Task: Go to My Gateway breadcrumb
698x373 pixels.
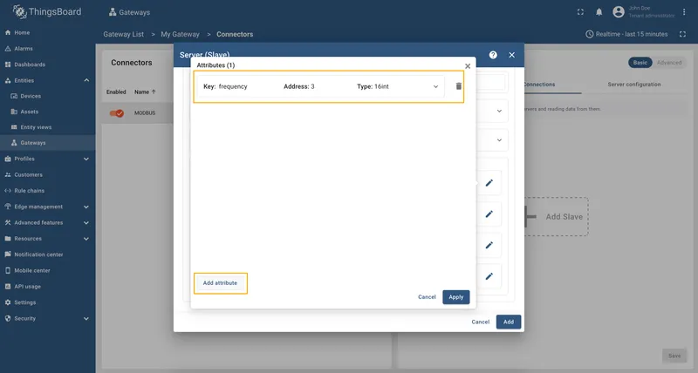Action: pos(180,34)
